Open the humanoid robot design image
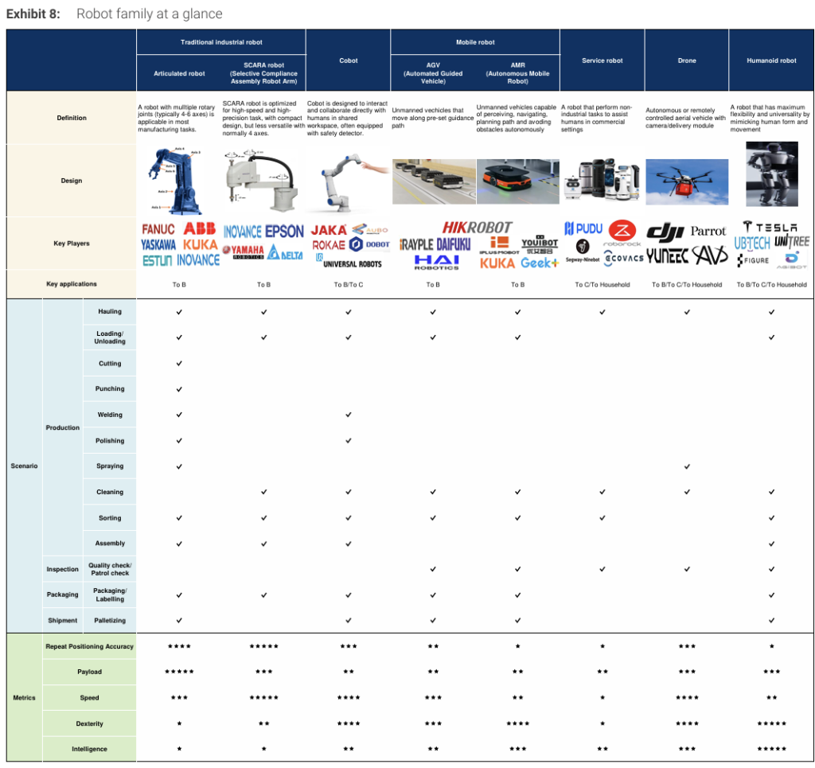This screenshot has height=768, width=815. [772, 174]
